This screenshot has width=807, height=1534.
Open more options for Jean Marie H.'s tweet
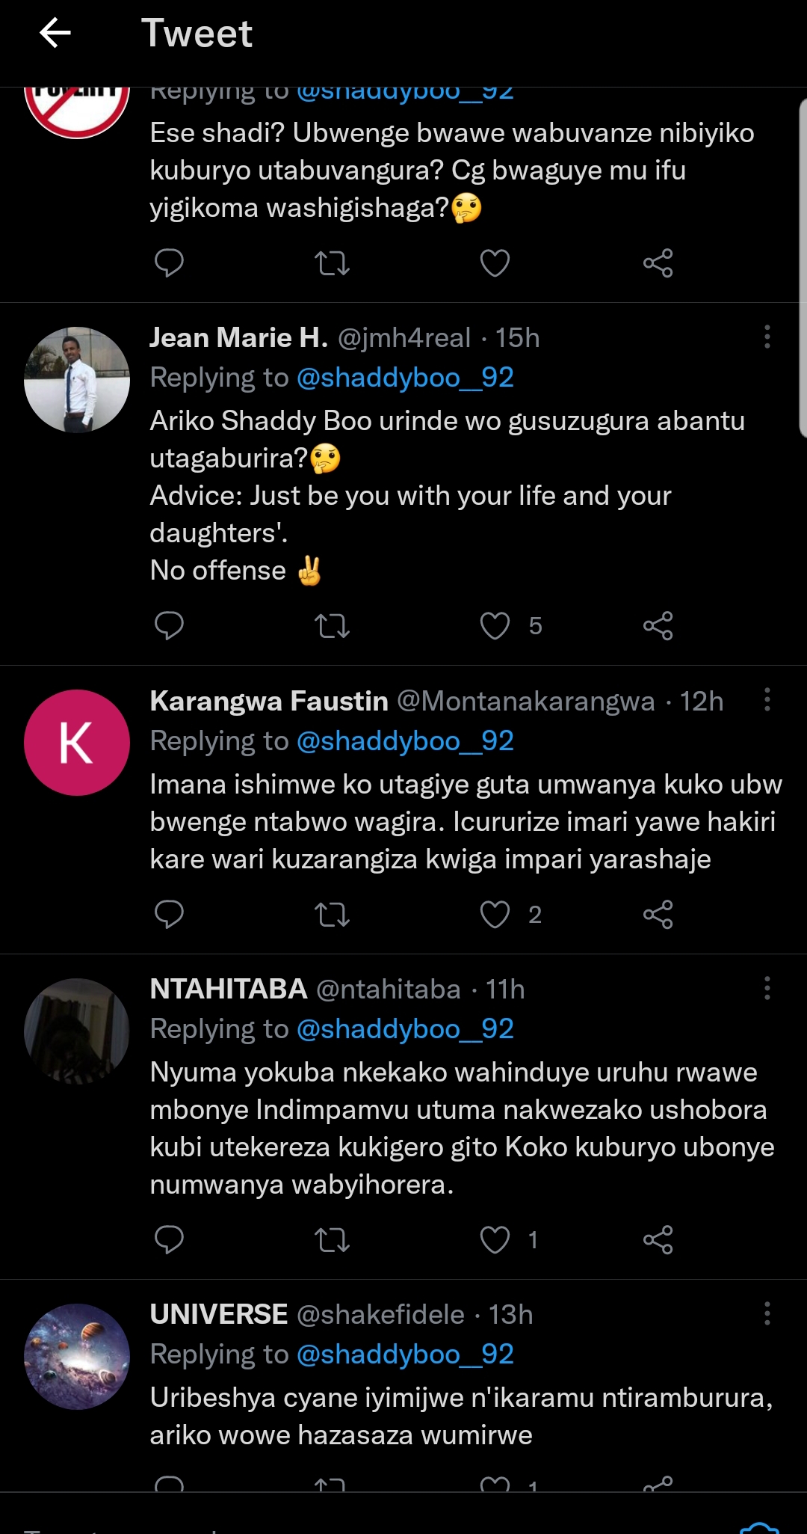(x=767, y=337)
